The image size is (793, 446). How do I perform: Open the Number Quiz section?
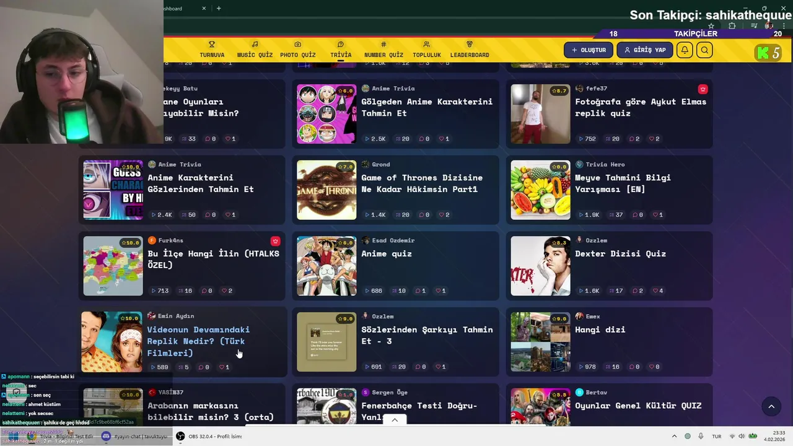tap(383, 50)
